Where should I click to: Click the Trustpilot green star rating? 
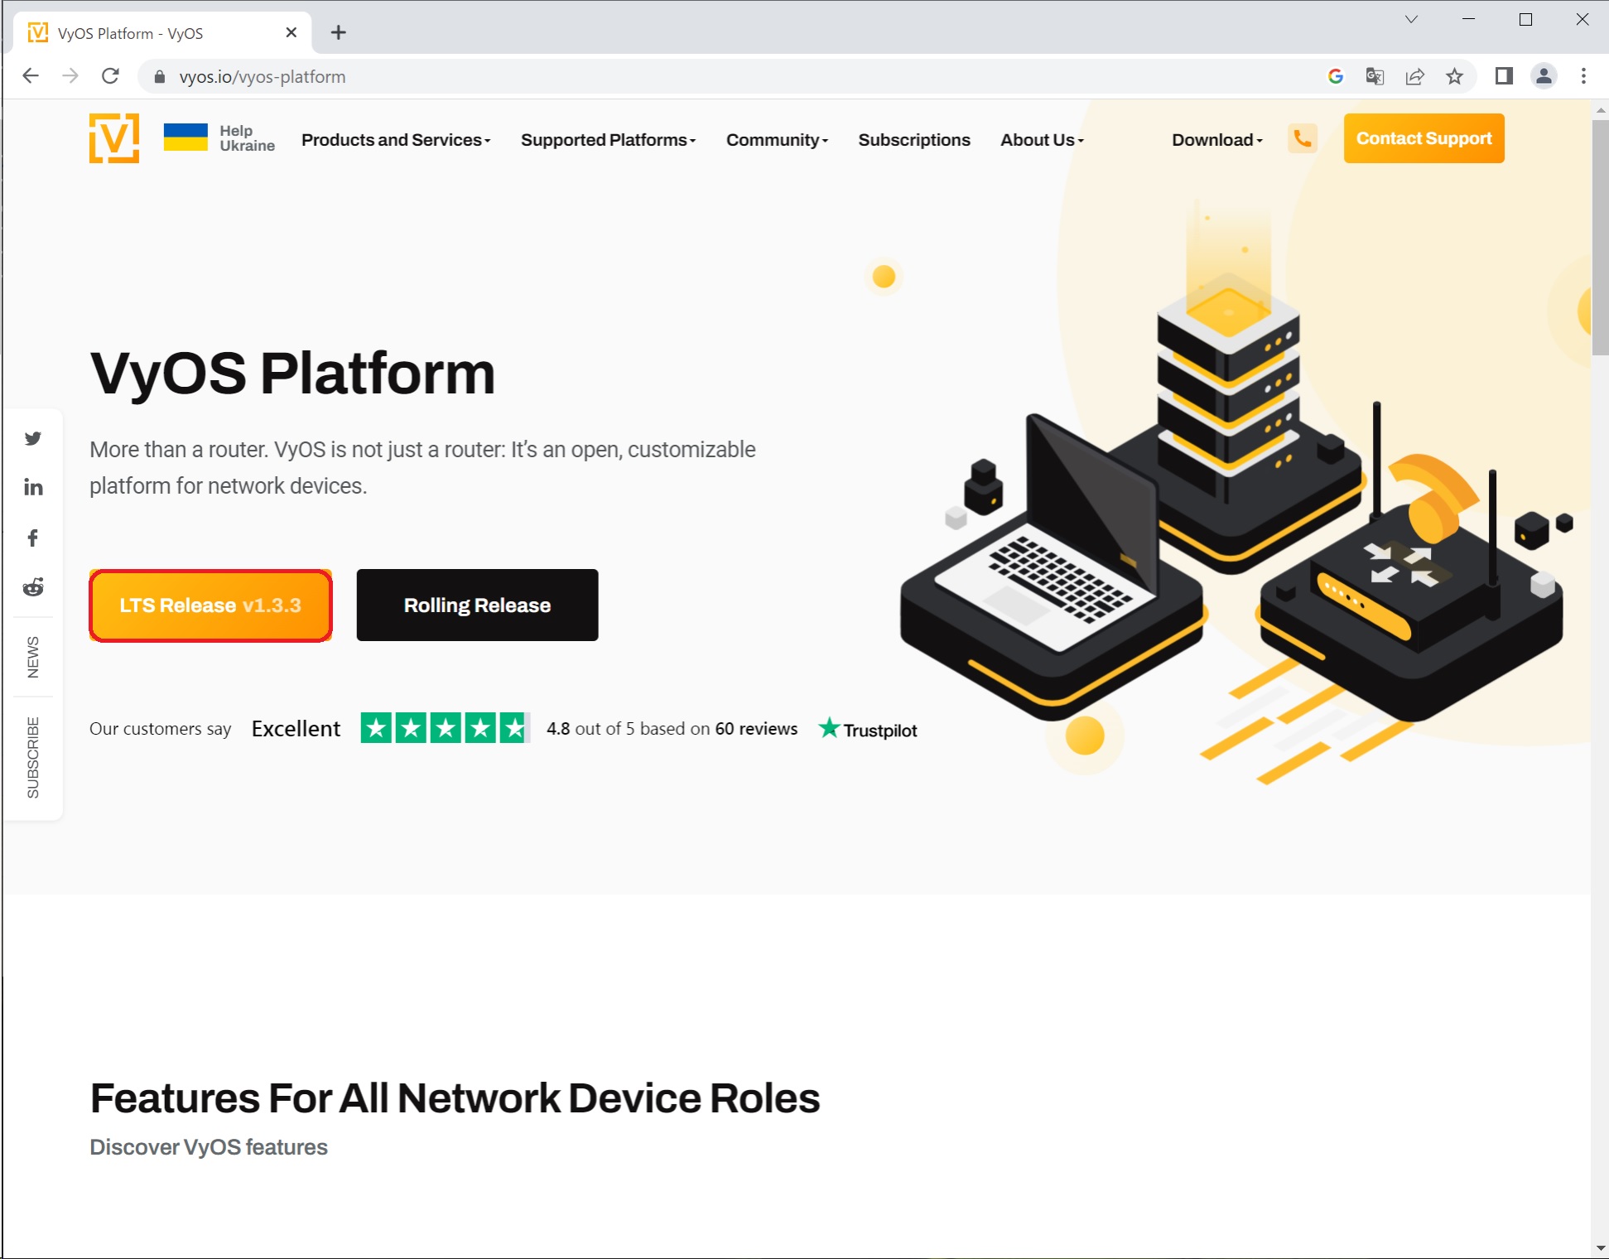[445, 728]
